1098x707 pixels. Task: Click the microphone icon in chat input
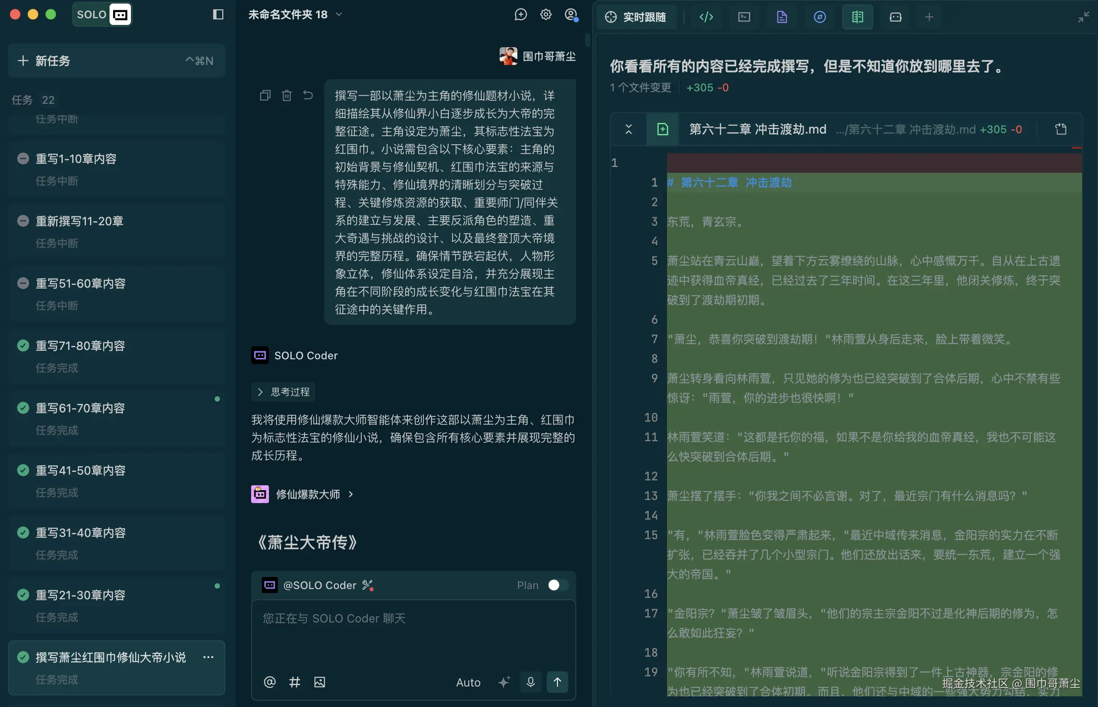click(531, 682)
